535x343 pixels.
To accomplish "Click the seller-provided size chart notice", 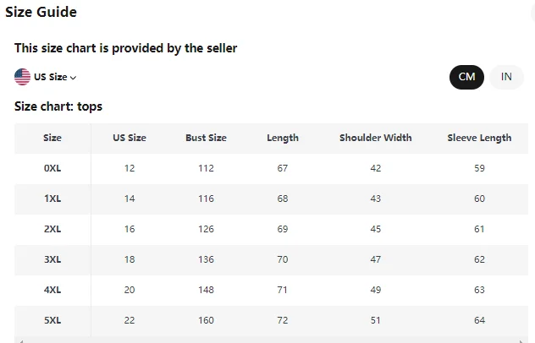I will tap(125, 48).
